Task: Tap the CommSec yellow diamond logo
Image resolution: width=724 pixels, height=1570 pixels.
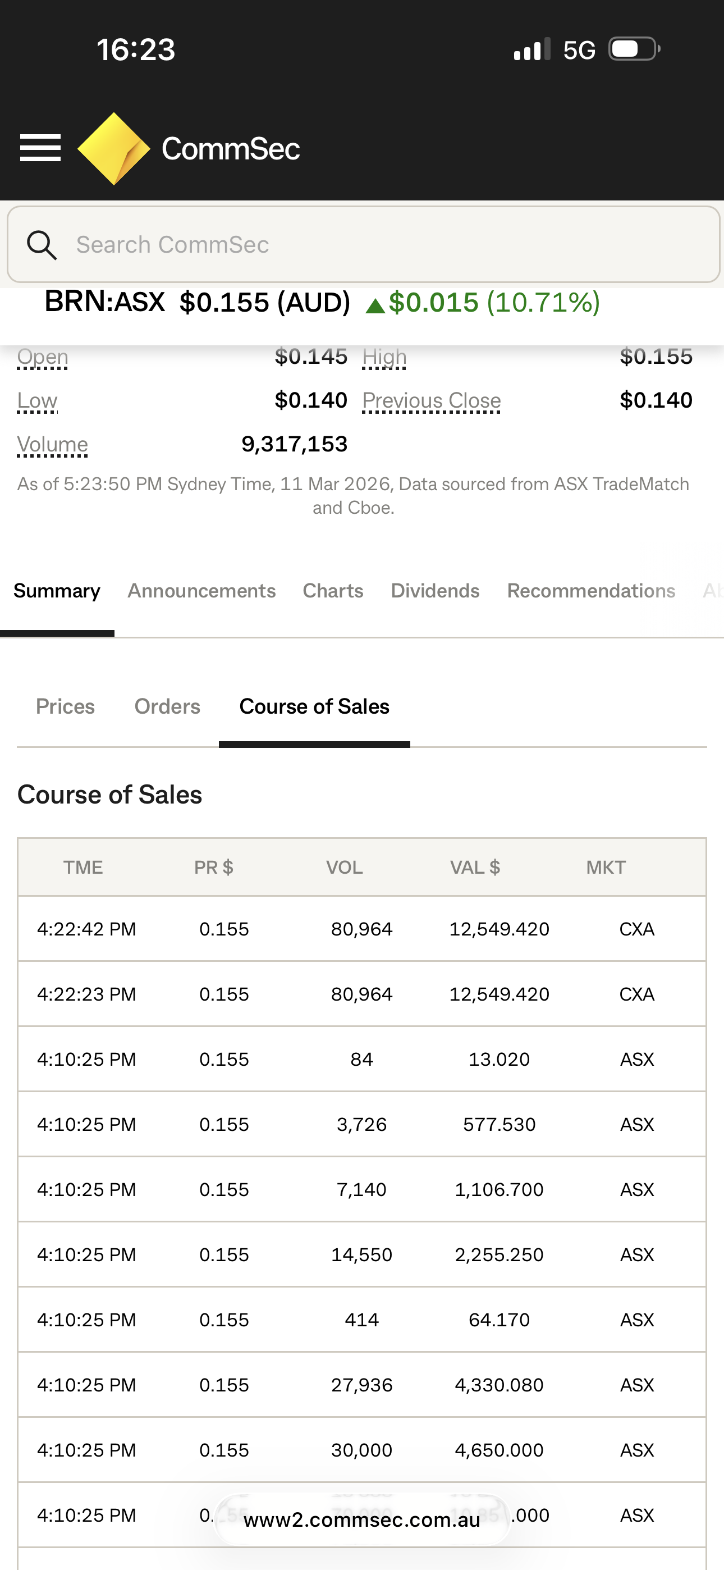Action: point(114,148)
